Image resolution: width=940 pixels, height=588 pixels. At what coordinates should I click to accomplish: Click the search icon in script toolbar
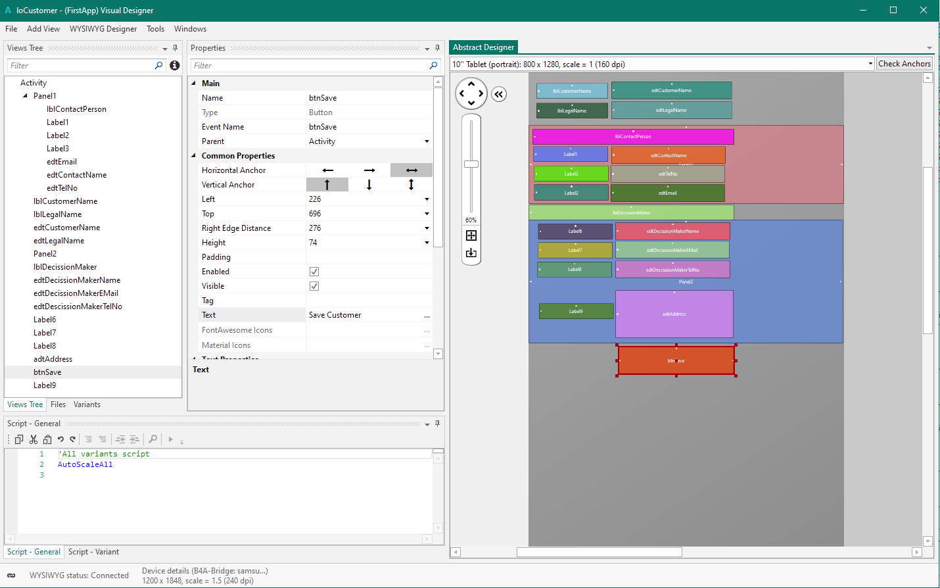[153, 439]
